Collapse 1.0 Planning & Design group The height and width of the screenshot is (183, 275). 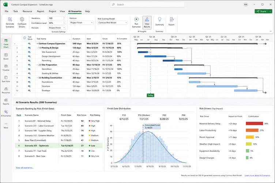[x=37, y=48]
